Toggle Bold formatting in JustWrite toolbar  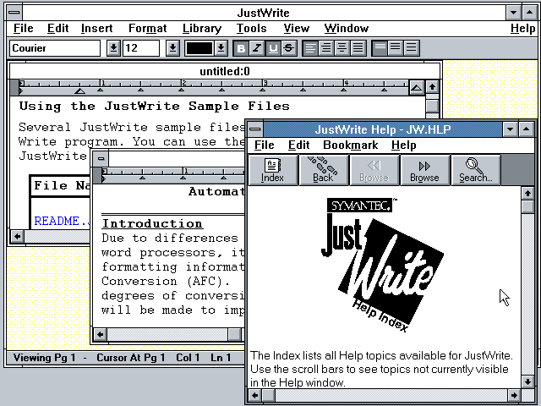click(241, 48)
